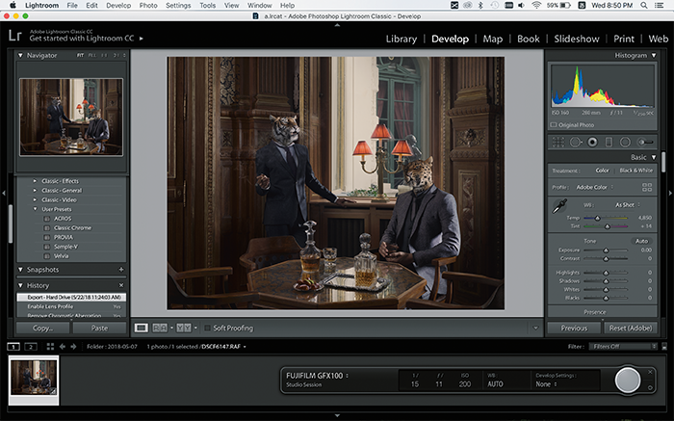Select the Crop Overlay tool
The height and width of the screenshot is (421, 674).
click(560, 141)
